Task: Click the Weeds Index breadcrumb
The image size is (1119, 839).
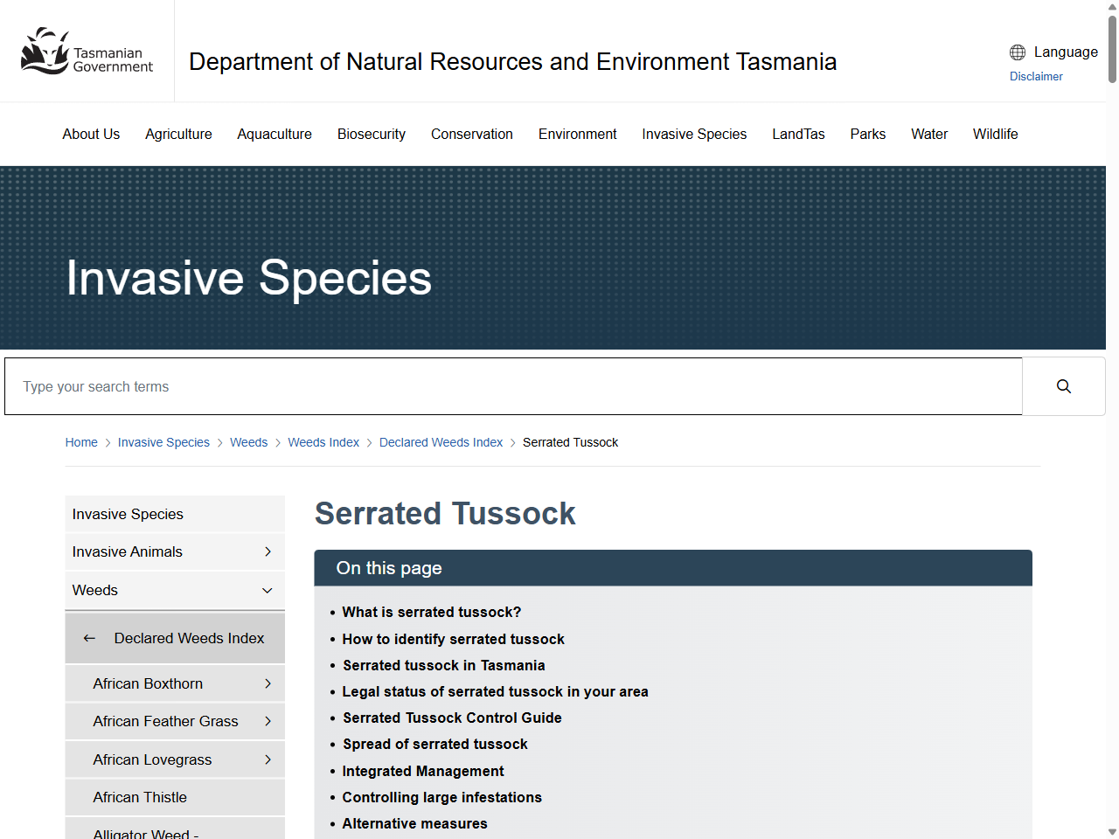Action: (323, 442)
